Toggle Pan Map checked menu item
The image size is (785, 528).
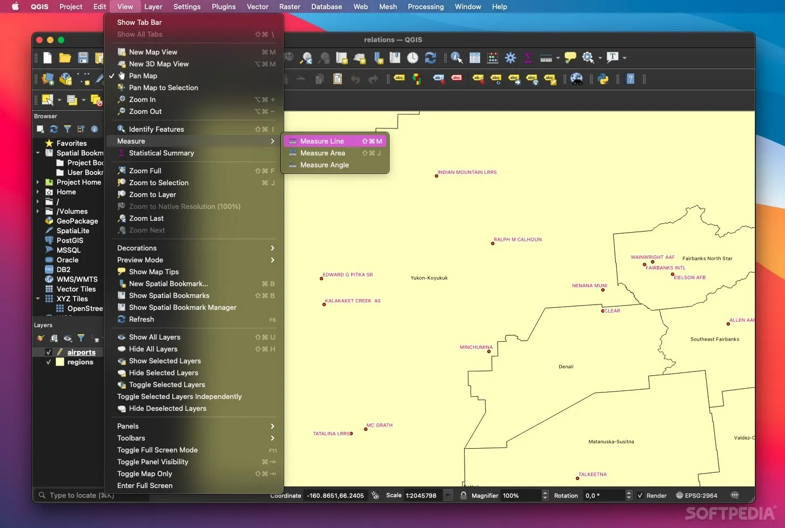pos(143,76)
